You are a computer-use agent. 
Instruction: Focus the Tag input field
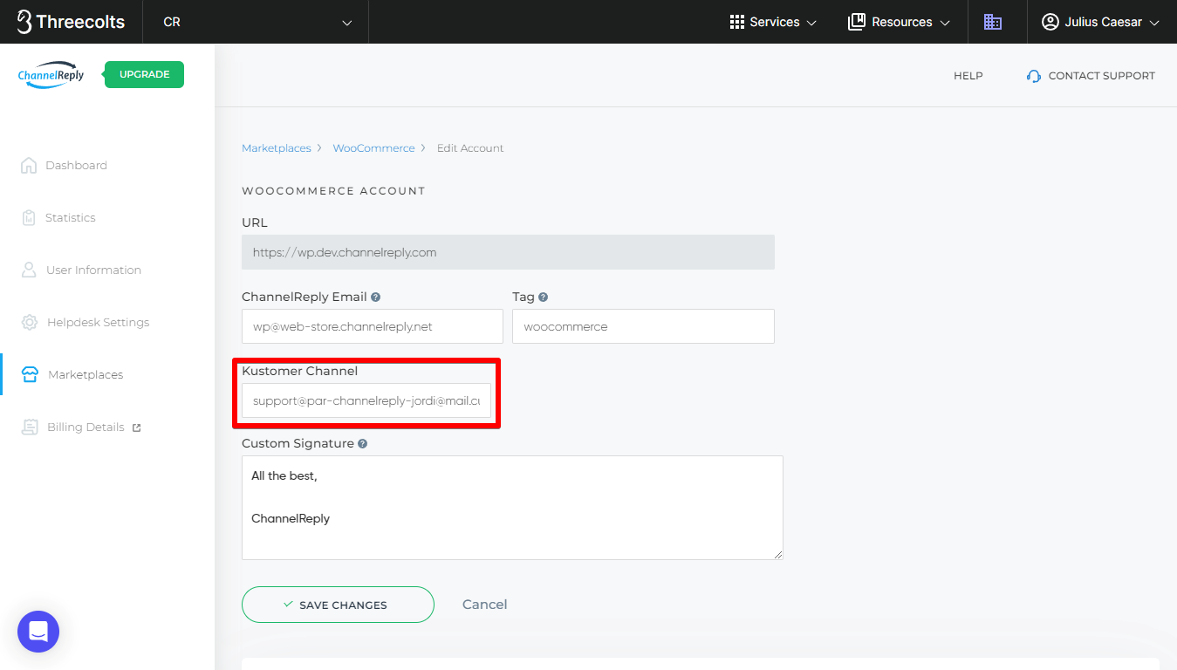[643, 326]
